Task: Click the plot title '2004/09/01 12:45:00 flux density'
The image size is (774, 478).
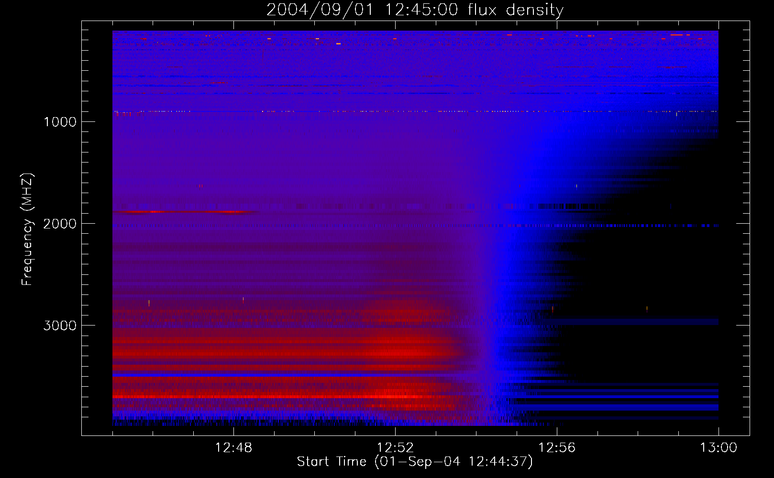Action: pyautogui.click(x=415, y=10)
